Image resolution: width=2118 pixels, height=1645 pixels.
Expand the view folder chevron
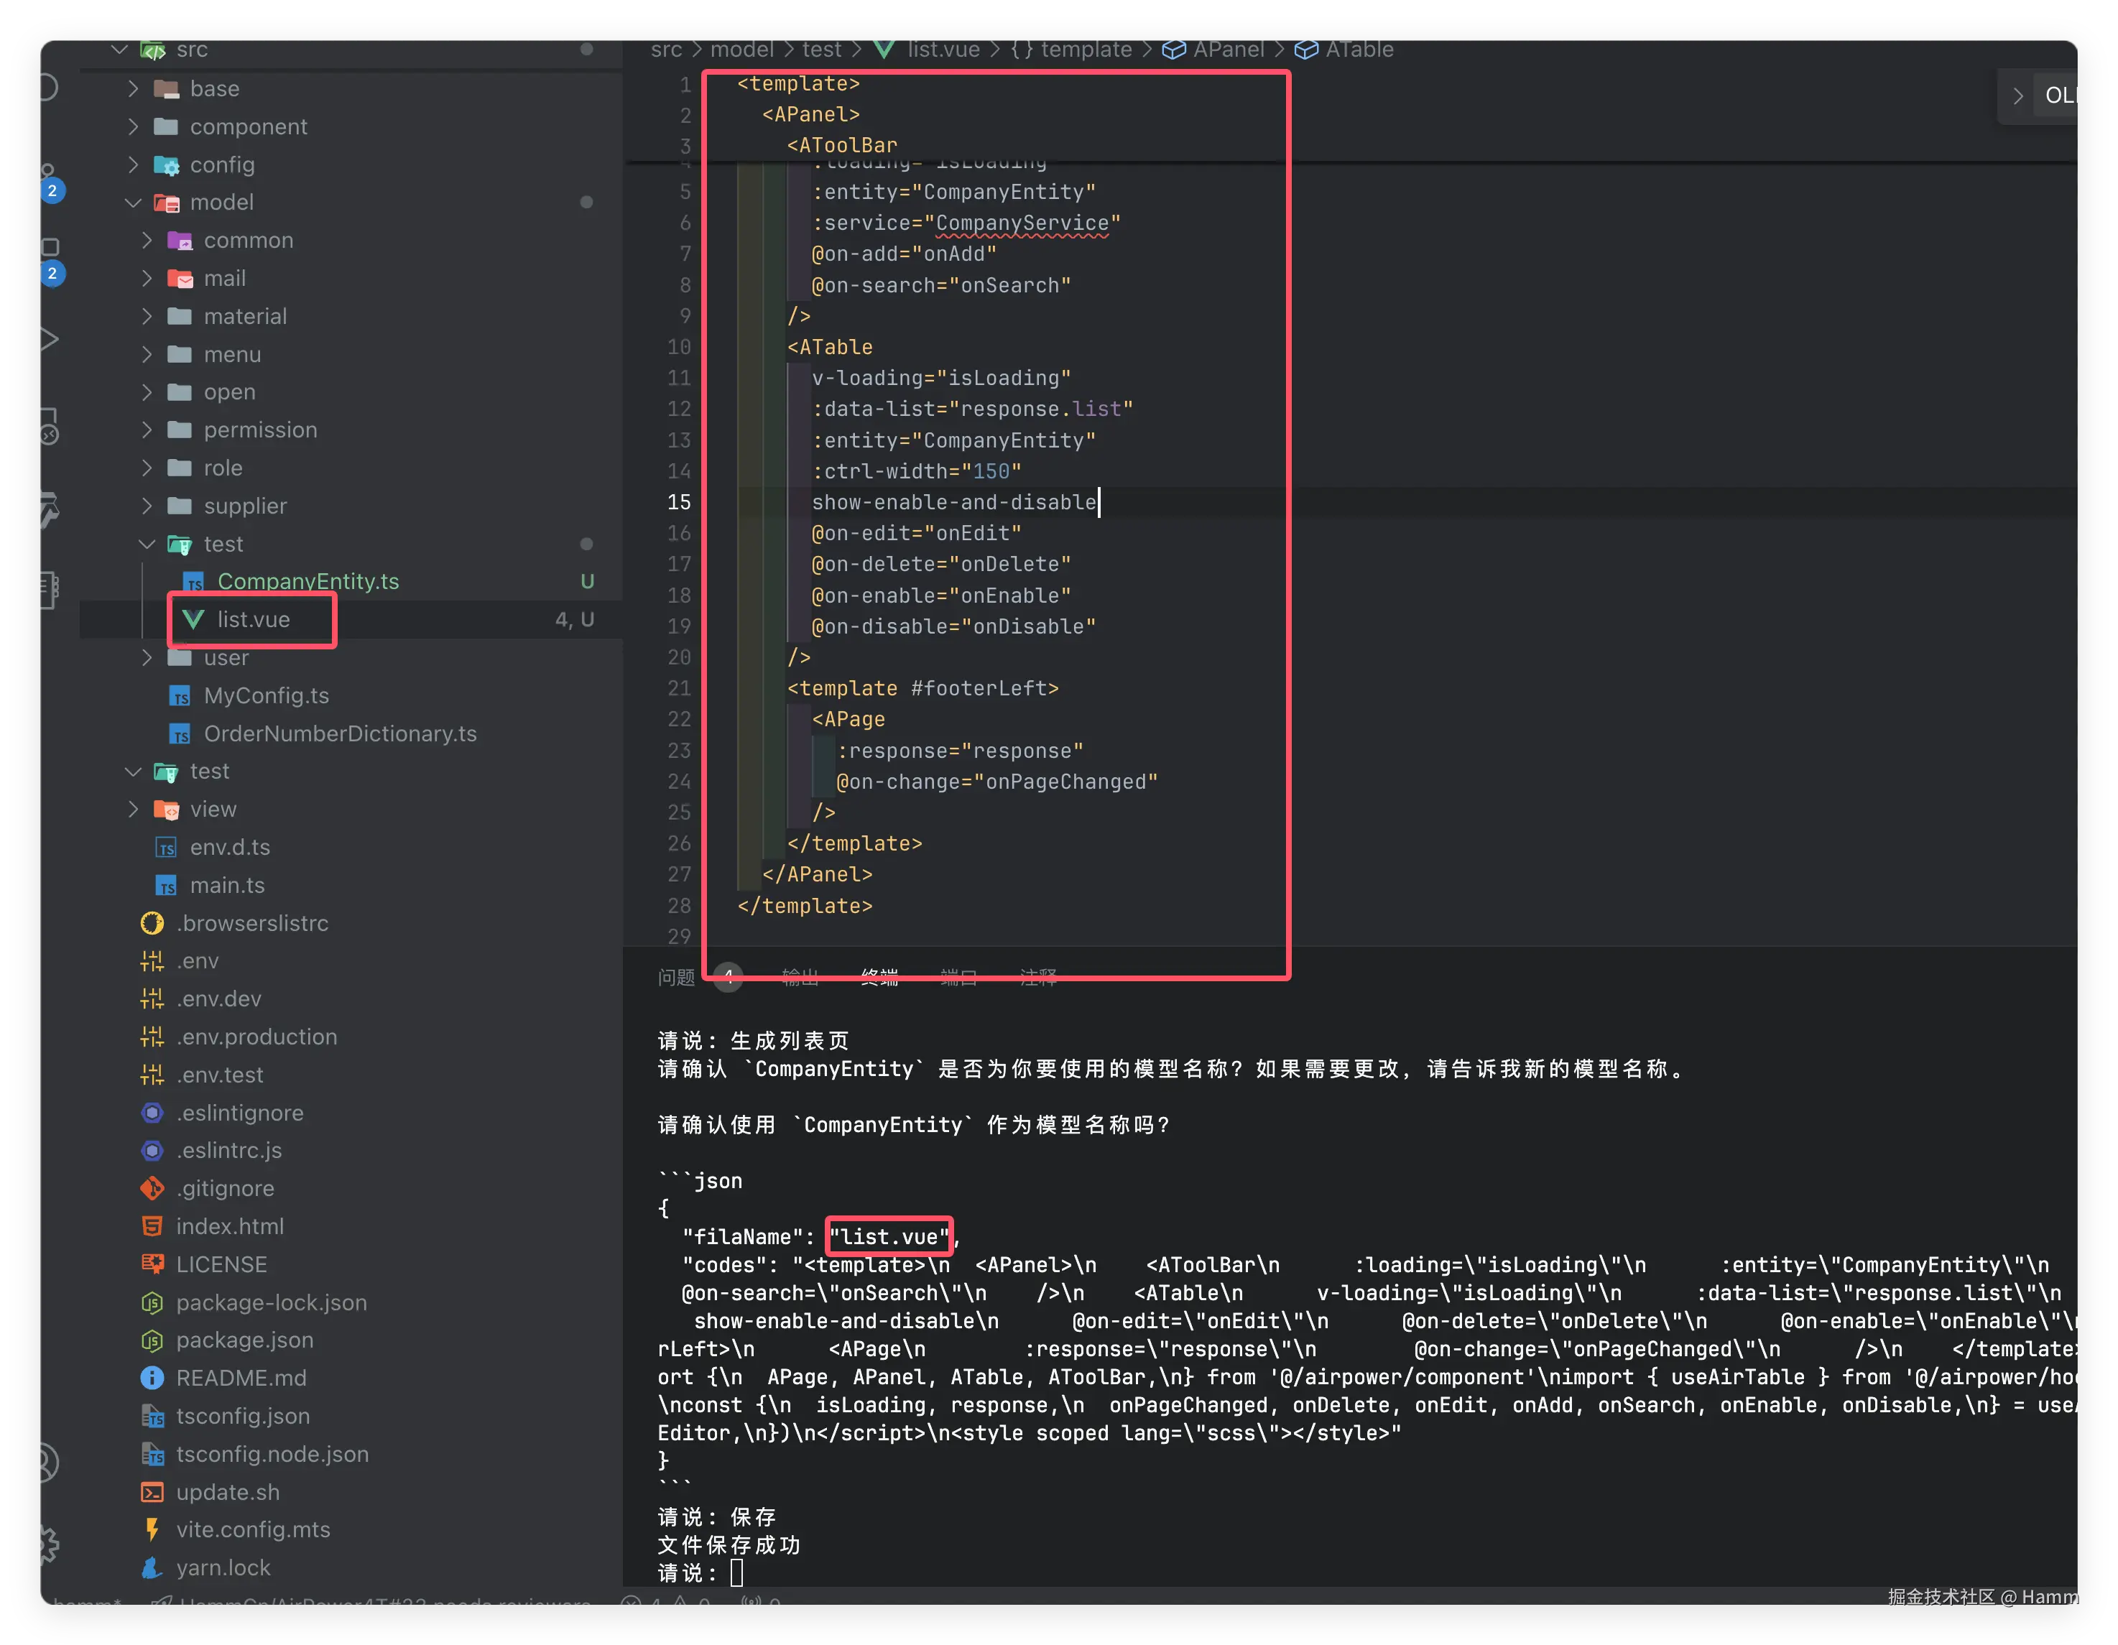pyautogui.click(x=134, y=810)
